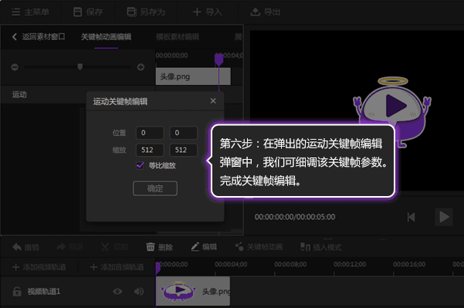Close the 运动关键帧编辑 dialog
This screenshot has width=464, height=308.
213,101
